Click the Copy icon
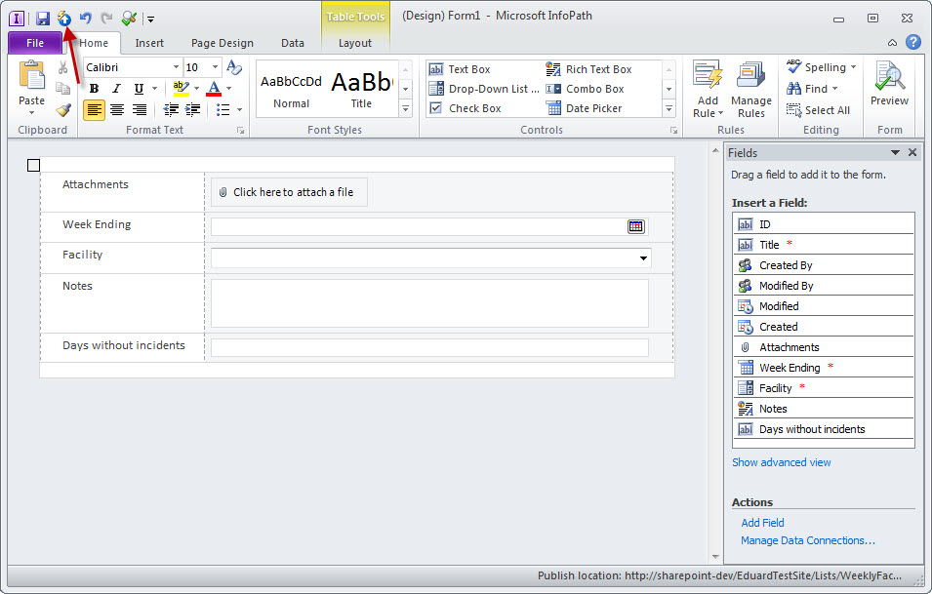Viewport: 932px width, 594px height. (x=63, y=89)
